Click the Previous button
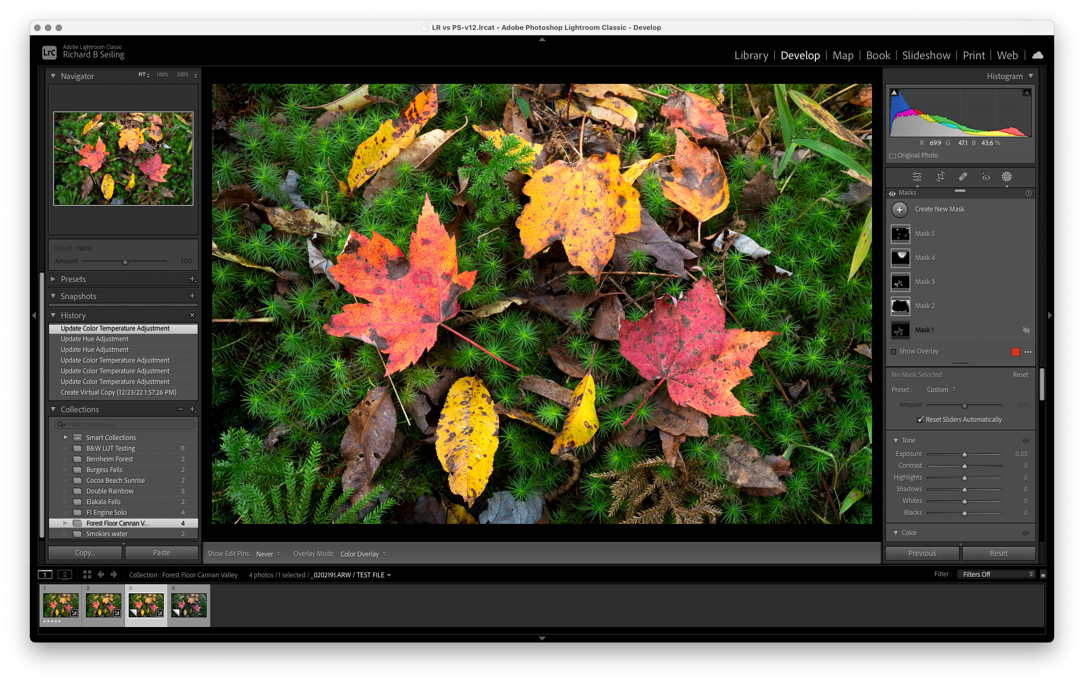This screenshot has width=1084, height=682. pyautogui.click(x=922, y=553)
